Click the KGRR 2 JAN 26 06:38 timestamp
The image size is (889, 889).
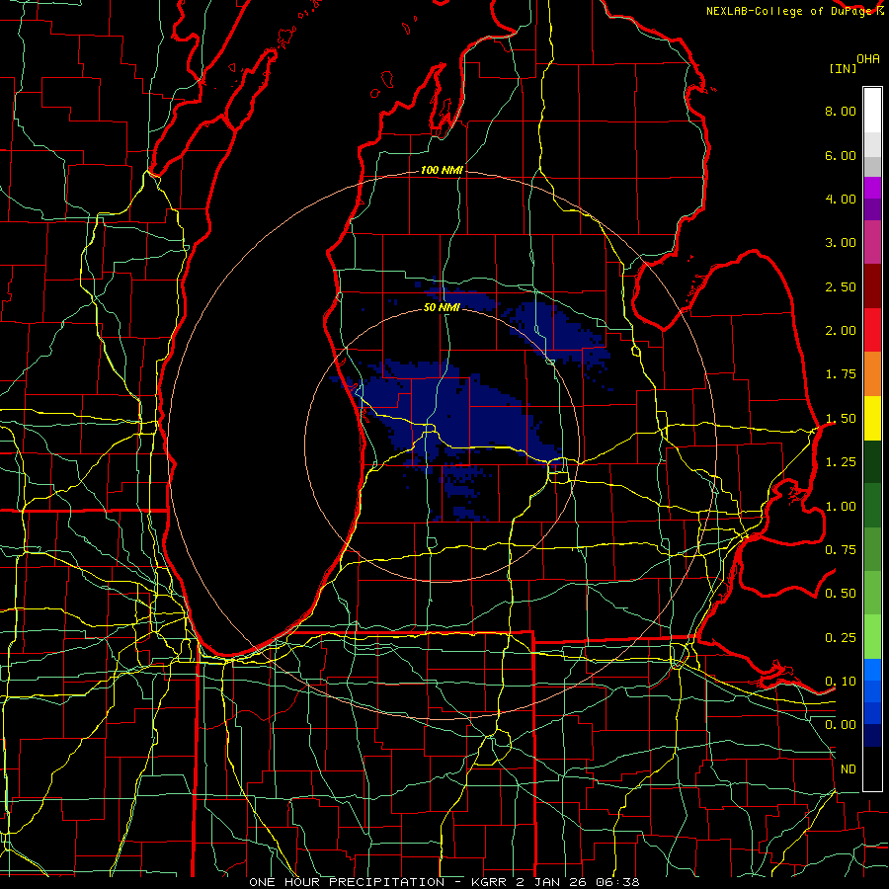pyautogui.click(x=555, y=882)
